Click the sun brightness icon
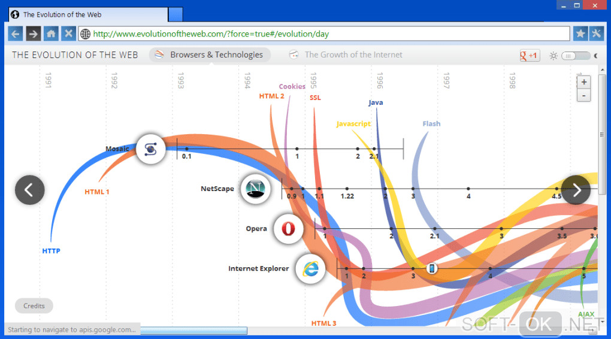 [x=553, y=56]
